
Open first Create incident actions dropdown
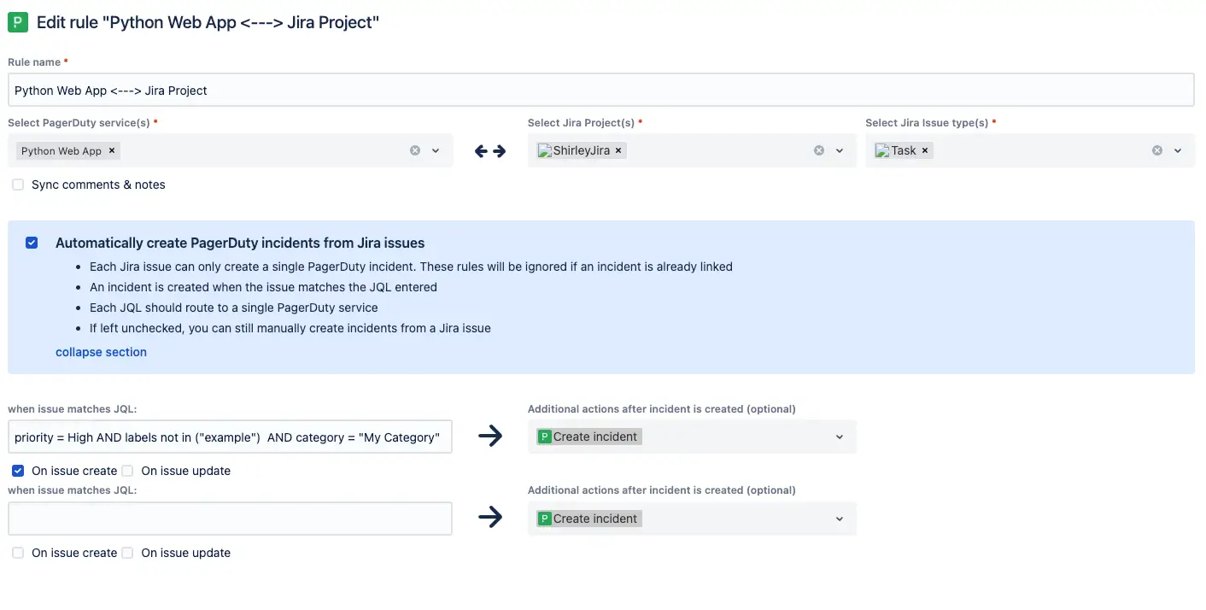692,437
